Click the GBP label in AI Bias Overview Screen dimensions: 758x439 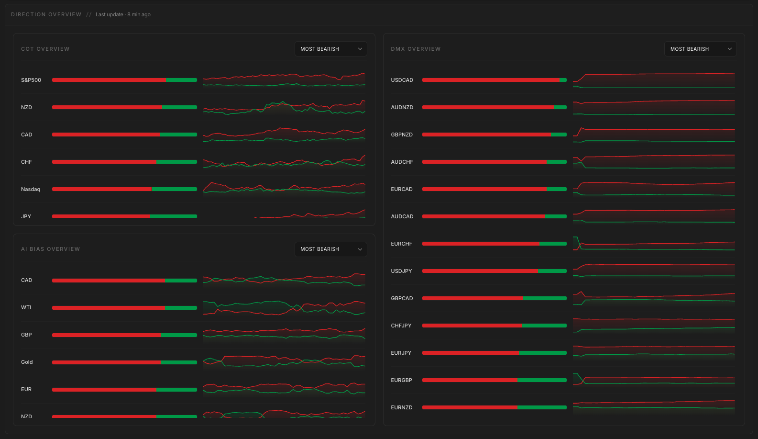[26, 335]
